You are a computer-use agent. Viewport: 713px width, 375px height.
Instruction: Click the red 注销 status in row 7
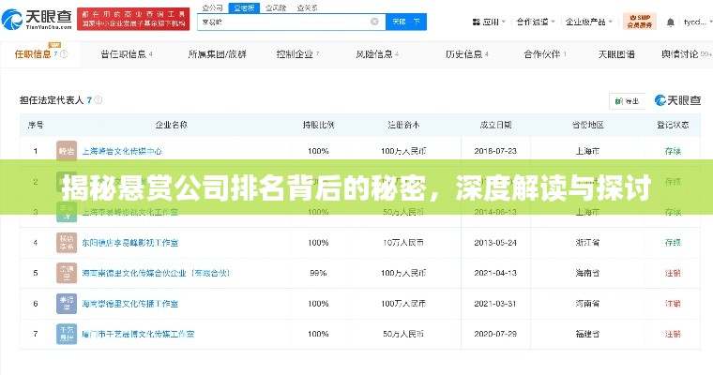pyautogui.click(x=673, y=334)
